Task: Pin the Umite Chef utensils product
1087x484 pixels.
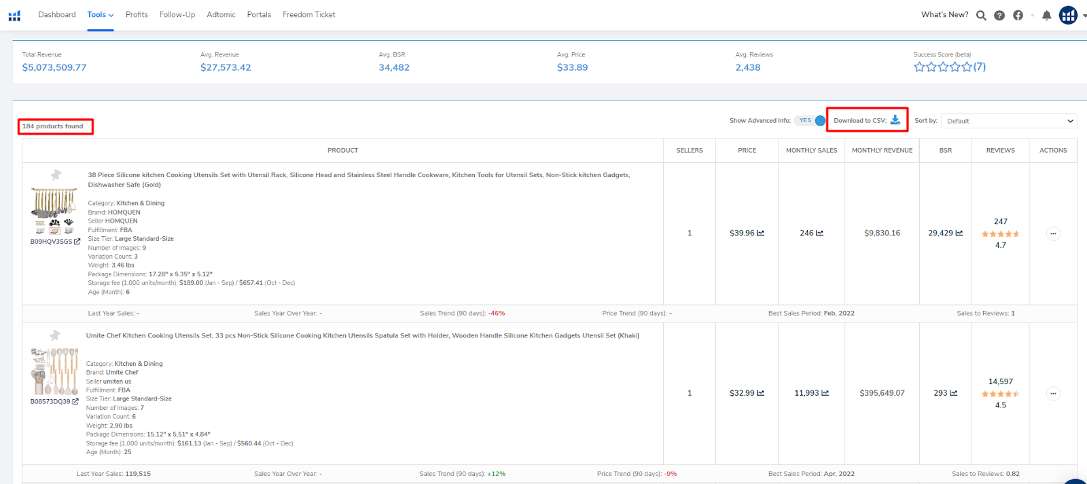Action: click(x=55, y=335)
